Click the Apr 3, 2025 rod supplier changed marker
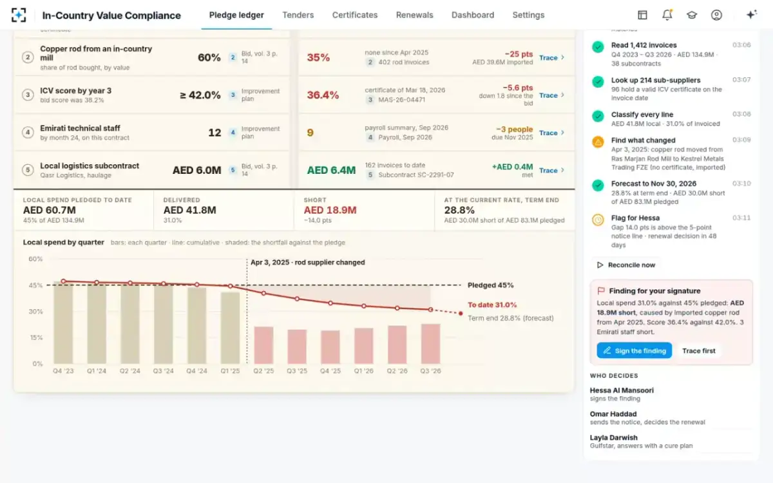Viewport: 773px width, 483px height. click(x=308, y=262)
